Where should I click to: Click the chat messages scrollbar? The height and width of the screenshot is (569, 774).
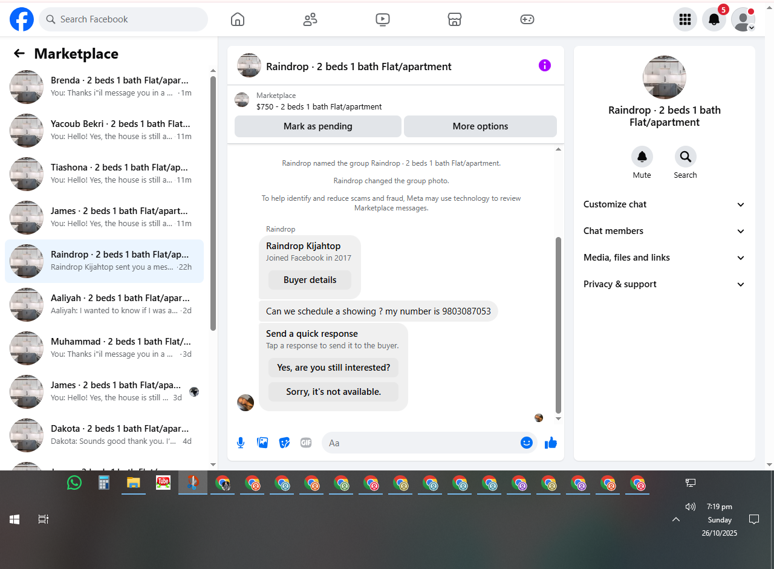558,325
